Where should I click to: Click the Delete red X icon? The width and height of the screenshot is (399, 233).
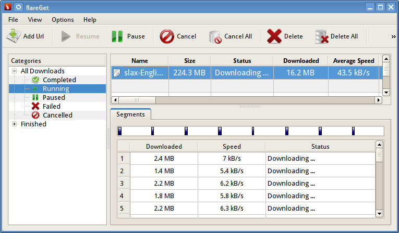point(274,36)
